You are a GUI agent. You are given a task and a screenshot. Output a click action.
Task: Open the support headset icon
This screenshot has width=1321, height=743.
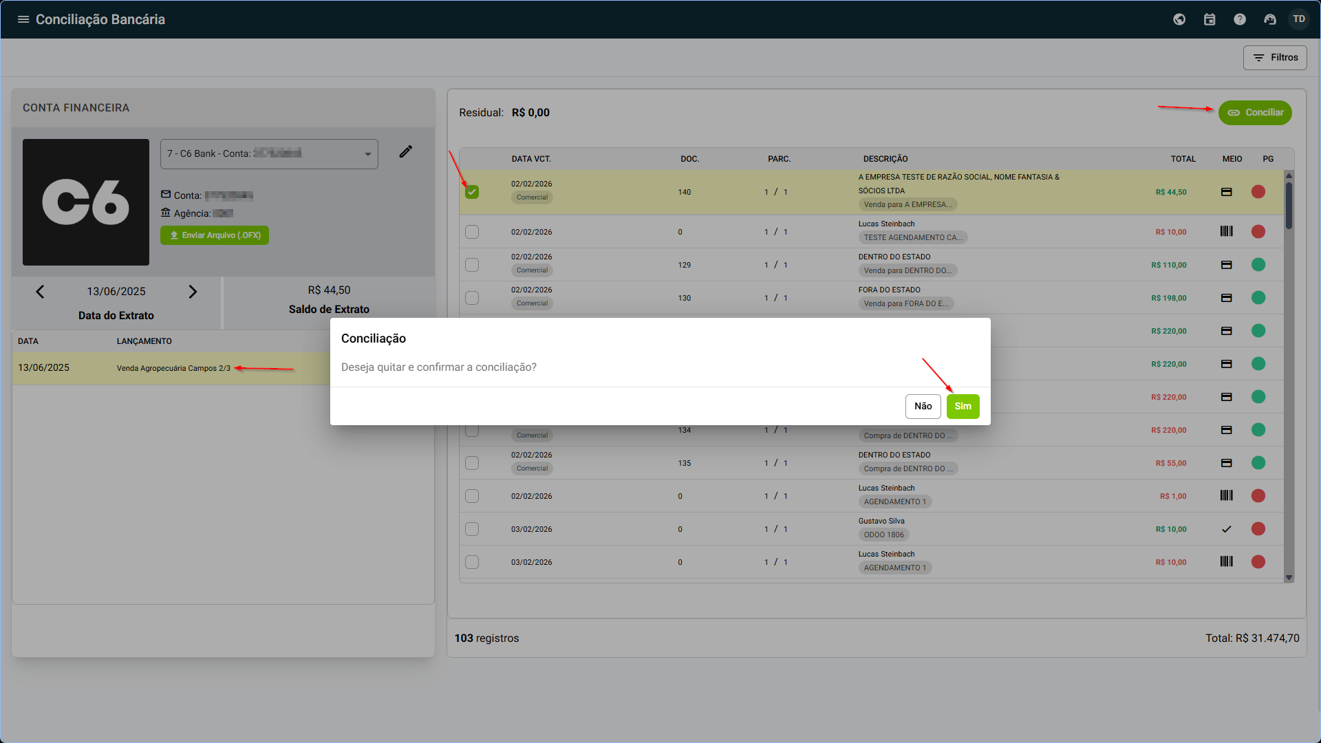pos(1270,19)
